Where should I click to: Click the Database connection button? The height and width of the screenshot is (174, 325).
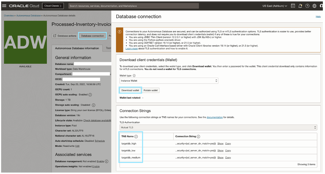coord(92,36)
